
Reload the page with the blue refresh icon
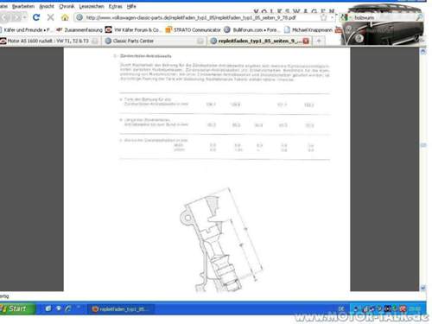tap(36, 17)
